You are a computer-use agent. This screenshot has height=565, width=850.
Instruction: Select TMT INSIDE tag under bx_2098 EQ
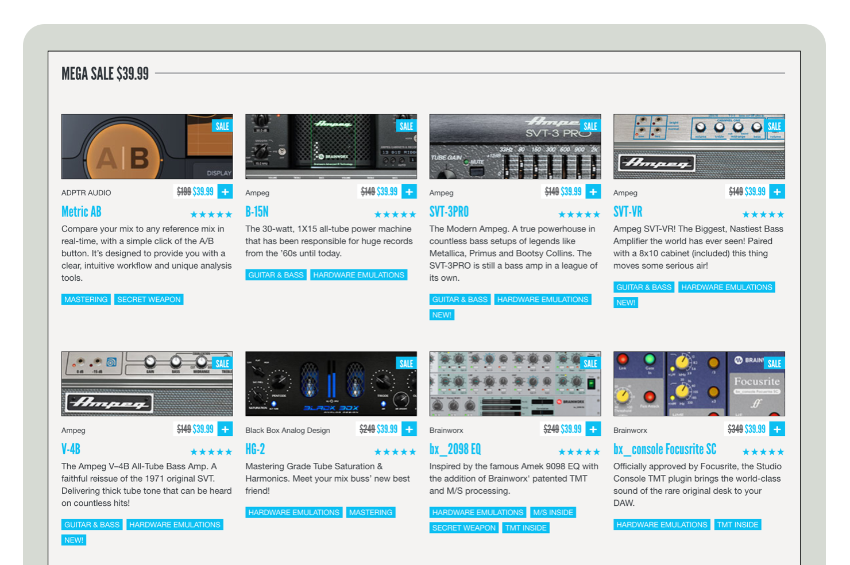[526, 528]
